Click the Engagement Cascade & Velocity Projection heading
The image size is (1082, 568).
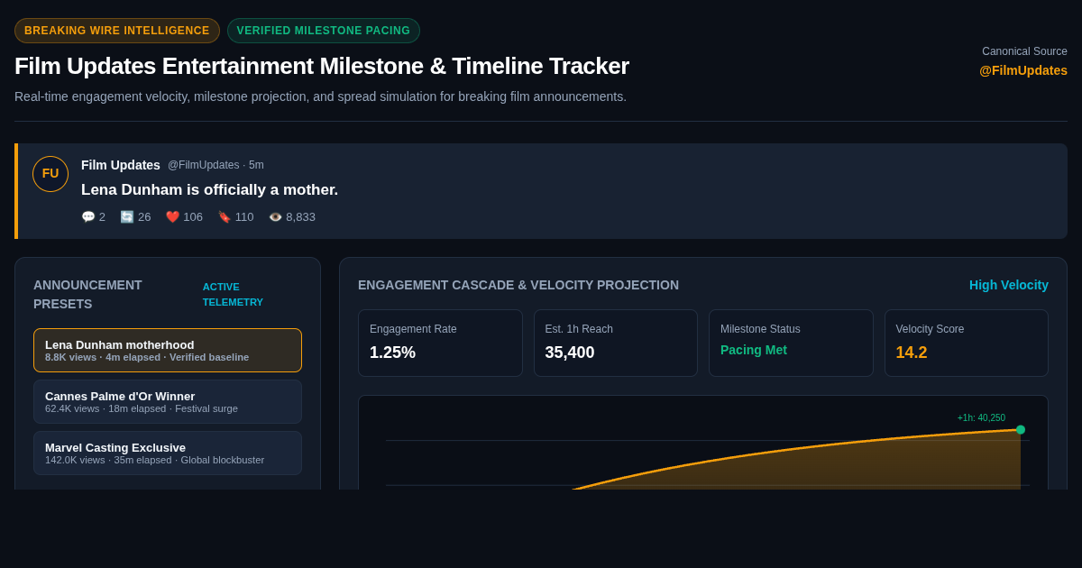point(518,285)
